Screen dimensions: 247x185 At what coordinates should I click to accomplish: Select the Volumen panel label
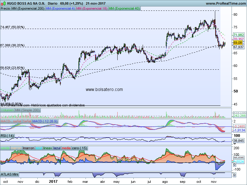[7, 110]
